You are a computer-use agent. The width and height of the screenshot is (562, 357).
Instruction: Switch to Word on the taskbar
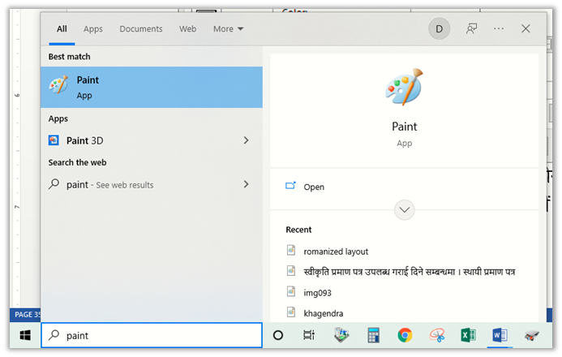pyautogui.click(x=500, y=335)
